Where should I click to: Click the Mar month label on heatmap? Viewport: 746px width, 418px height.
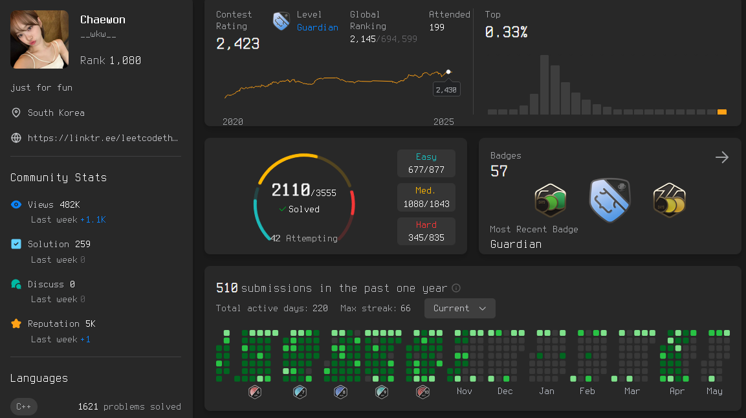point(632,391)
